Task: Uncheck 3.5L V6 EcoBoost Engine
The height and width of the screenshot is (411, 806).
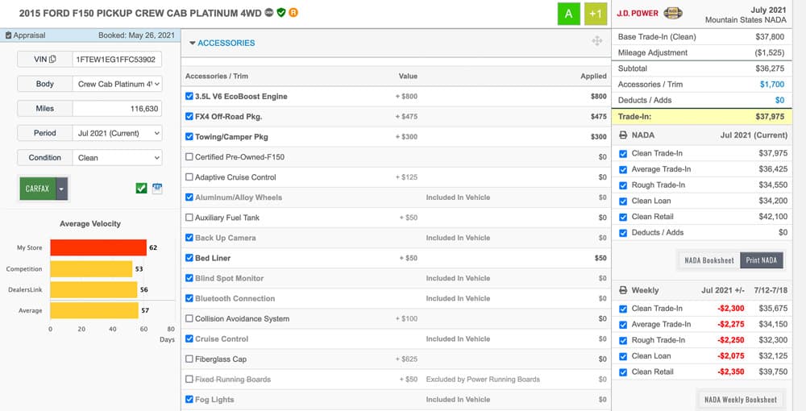Action: [189, 96]
